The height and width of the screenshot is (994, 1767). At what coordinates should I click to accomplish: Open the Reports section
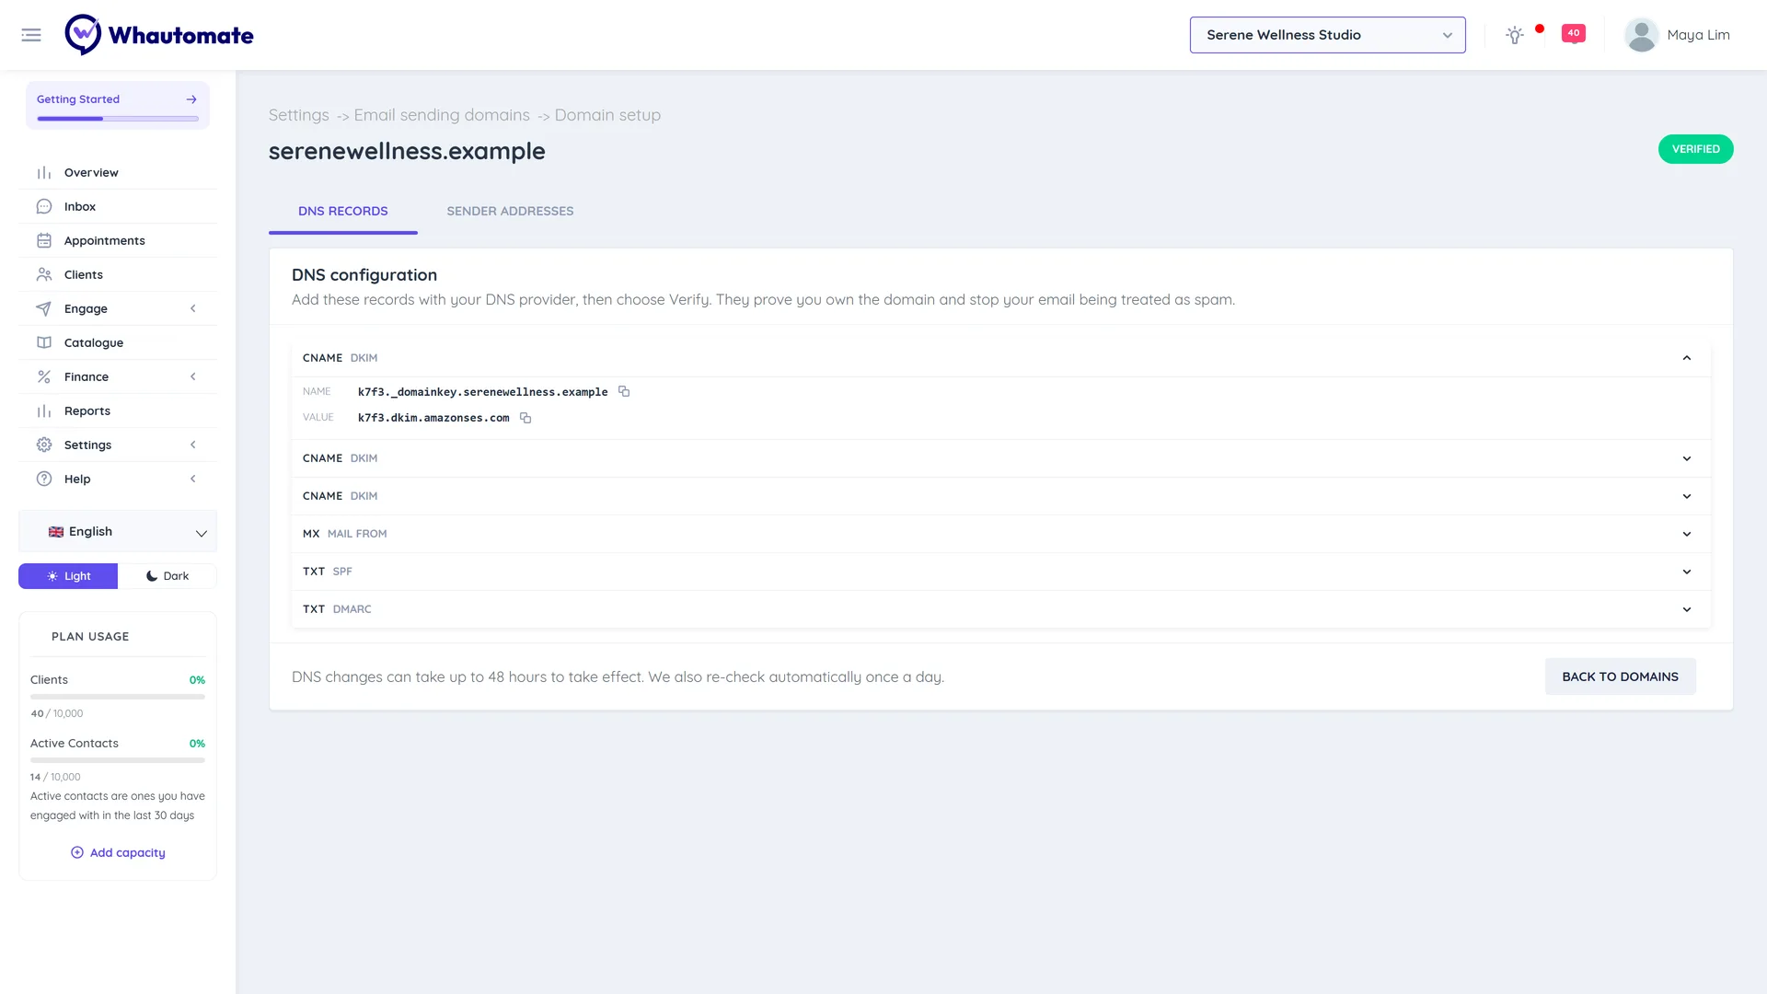(x=118, y=410)
